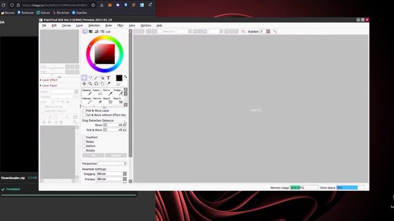The height and width of the screenshot is (221, 394).
Task: Swap foreground and background colors
Action: (x=126, y=77)
